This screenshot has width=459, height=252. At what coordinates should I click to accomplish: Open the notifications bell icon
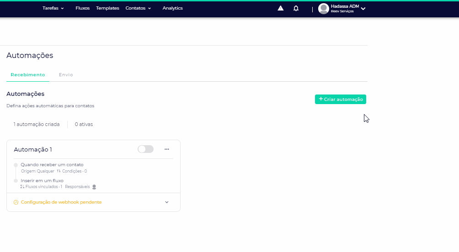[296, 9]
